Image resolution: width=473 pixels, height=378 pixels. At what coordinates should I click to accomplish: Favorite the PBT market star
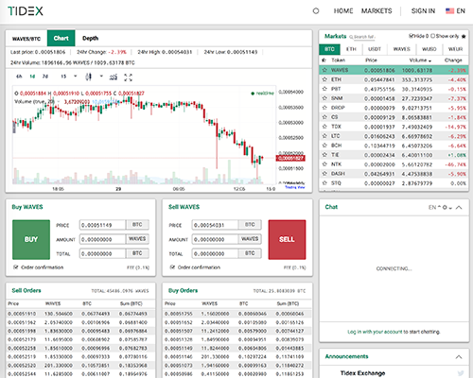click(324, 89)
